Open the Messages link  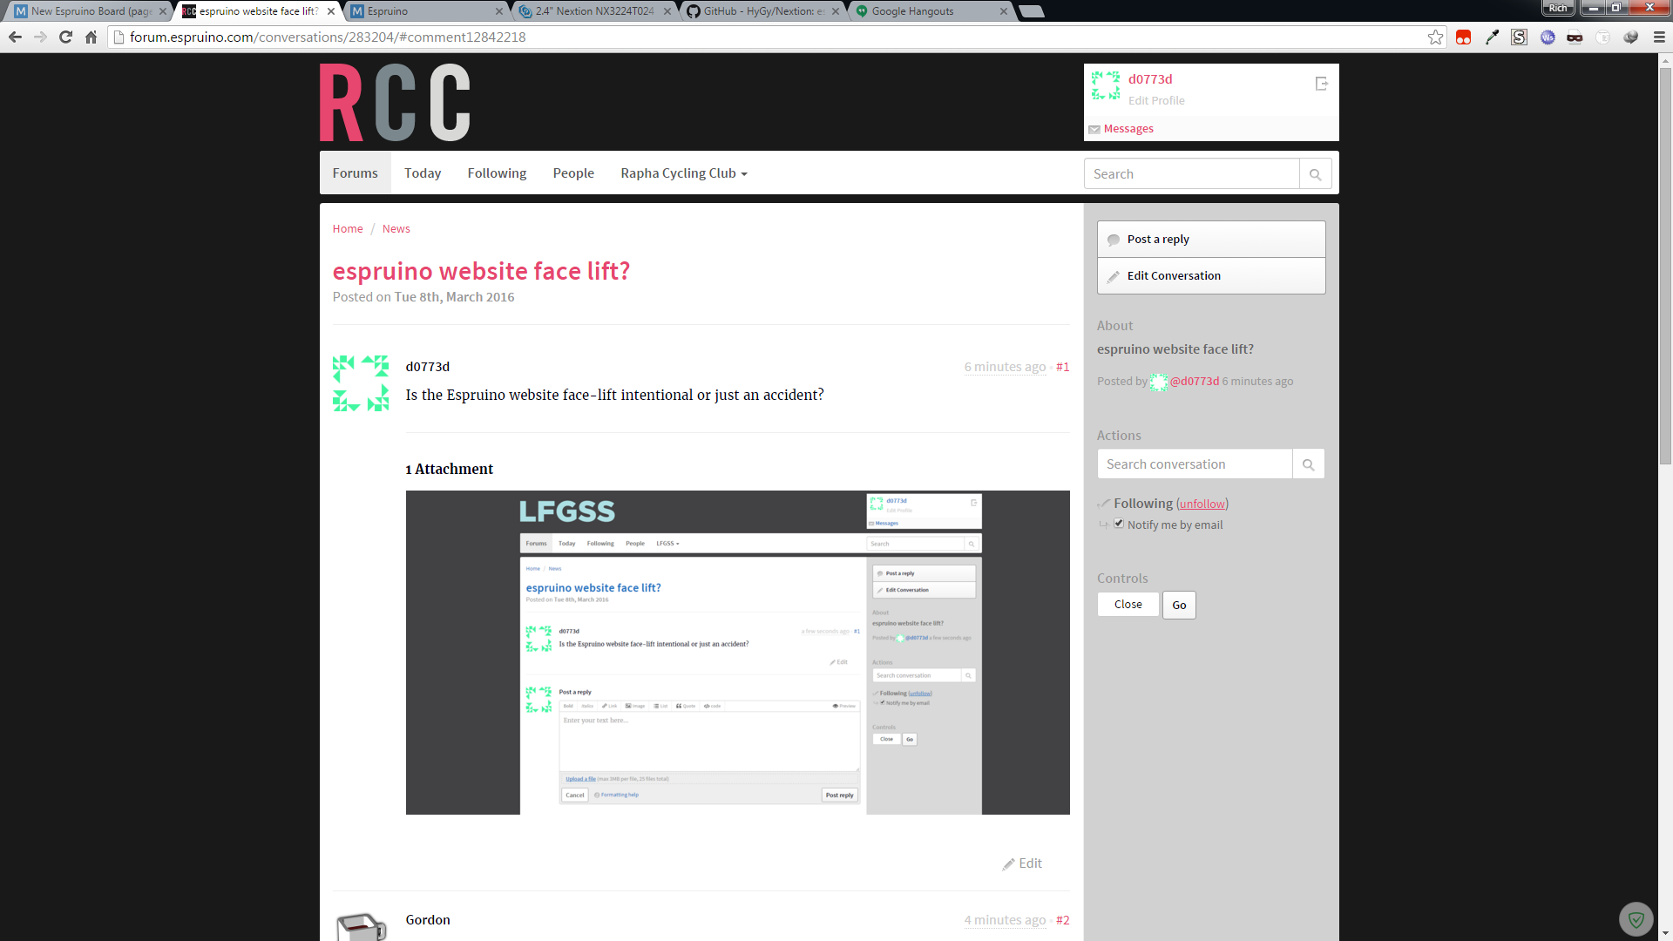tap(1128, 129)
